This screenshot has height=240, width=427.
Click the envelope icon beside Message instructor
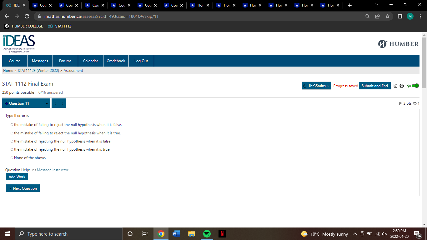pos(34,170)
